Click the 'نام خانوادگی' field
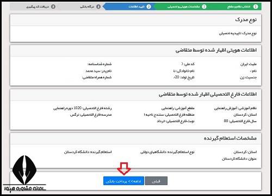The image size is (272, 196). (184, 71)
